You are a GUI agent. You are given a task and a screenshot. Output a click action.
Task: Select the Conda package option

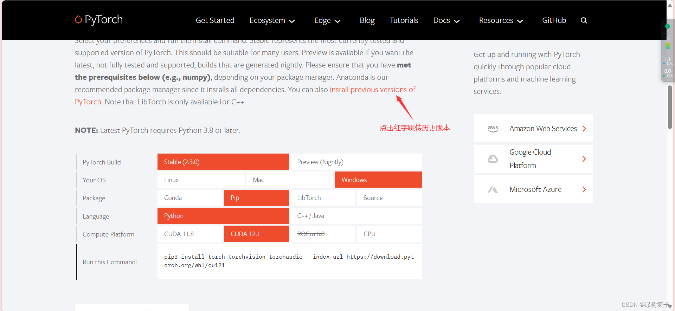[190, 198]
